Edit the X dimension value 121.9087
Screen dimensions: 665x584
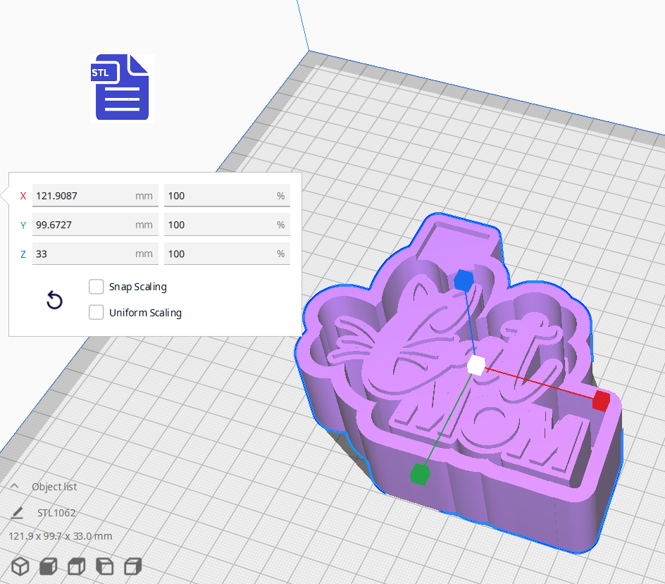[x=95, y=195]
